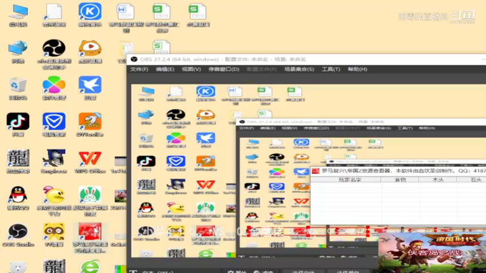
Task: Launch the OBS Studio desktop shortcut
Action: (18, 235)
